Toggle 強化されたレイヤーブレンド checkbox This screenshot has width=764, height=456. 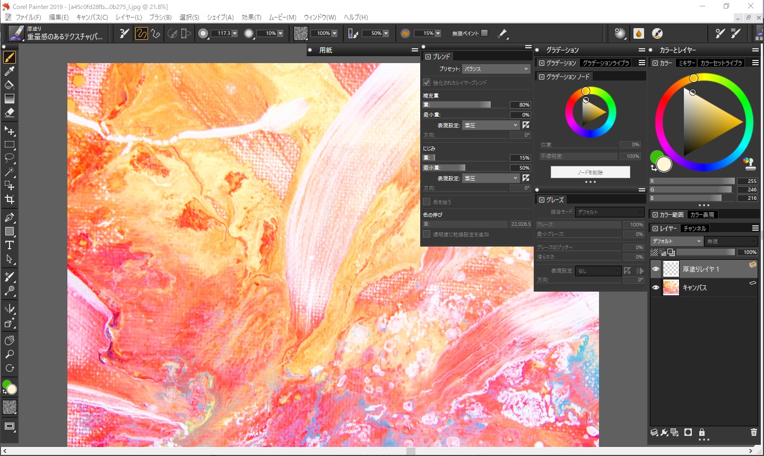click(x=427, y=83)
